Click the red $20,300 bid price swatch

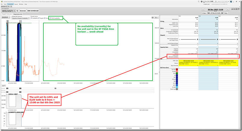177,69
